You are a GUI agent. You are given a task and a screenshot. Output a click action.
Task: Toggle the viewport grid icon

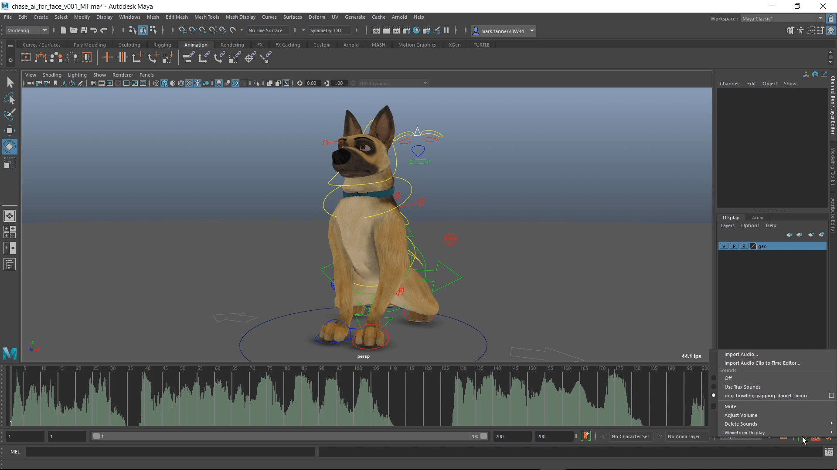(93, 83)
